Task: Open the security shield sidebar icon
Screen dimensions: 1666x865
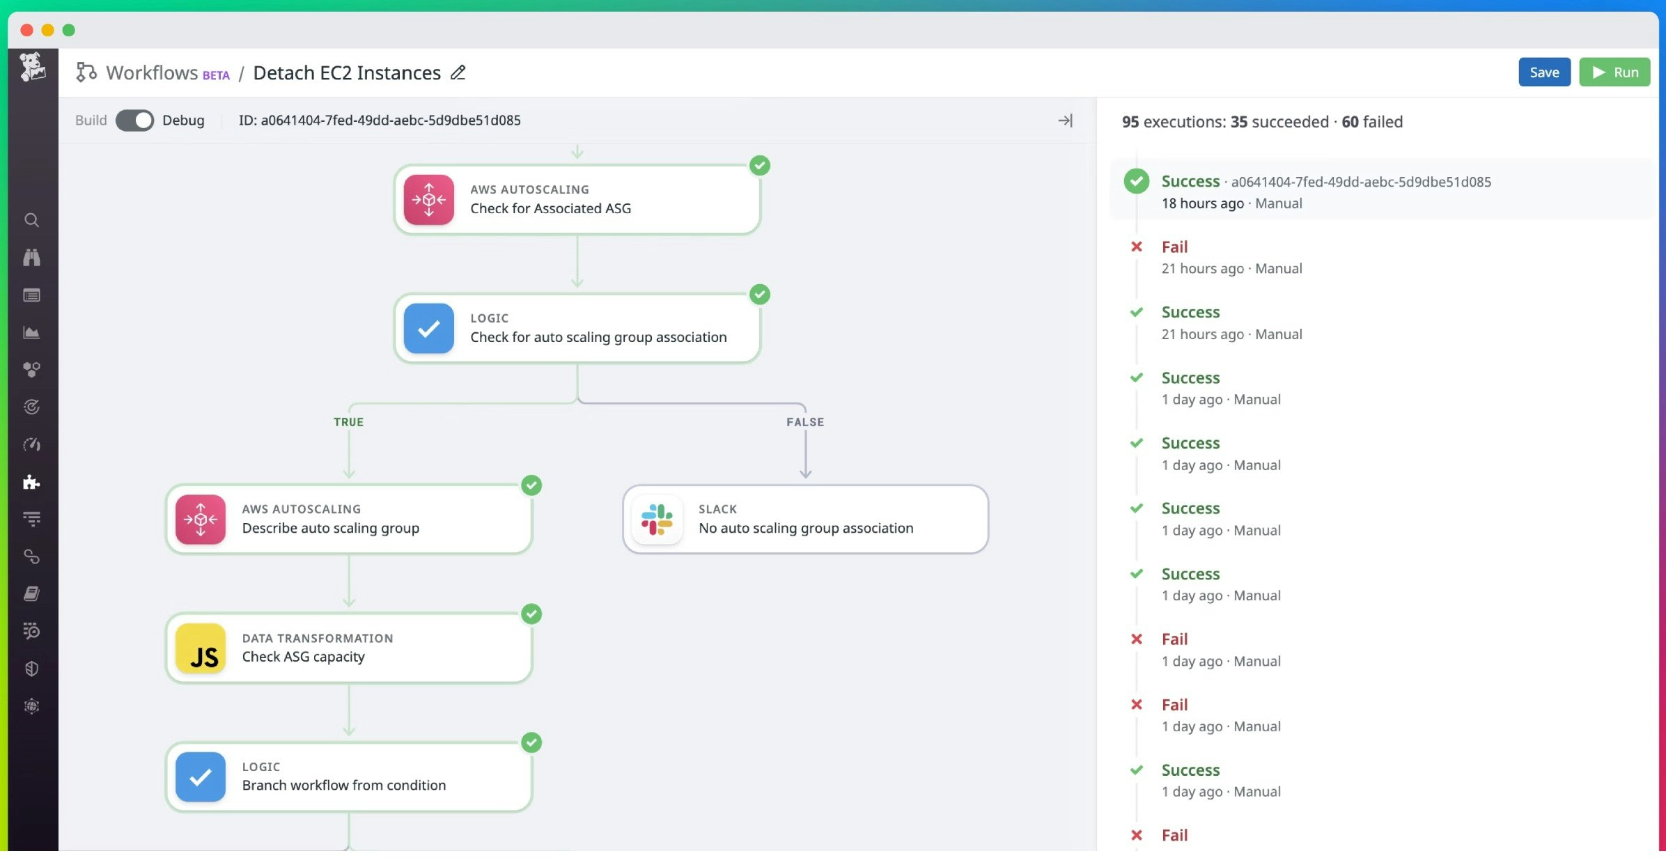Action: (31, 669)
